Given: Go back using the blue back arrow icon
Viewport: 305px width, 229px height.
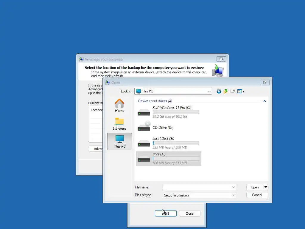Looking at the screenshot, I should 219,91.
